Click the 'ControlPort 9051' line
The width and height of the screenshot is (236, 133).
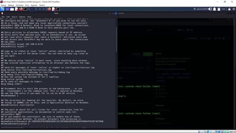click(11, 114)
